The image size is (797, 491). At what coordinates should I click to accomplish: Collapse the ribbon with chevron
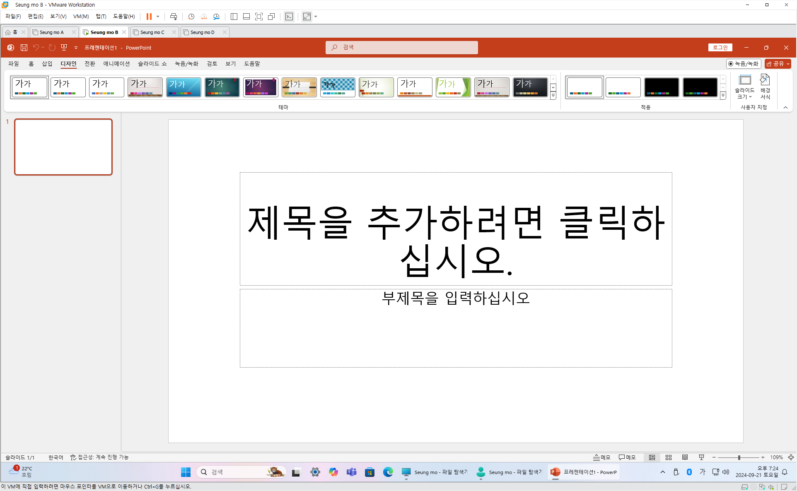click(x=785, y=107)
